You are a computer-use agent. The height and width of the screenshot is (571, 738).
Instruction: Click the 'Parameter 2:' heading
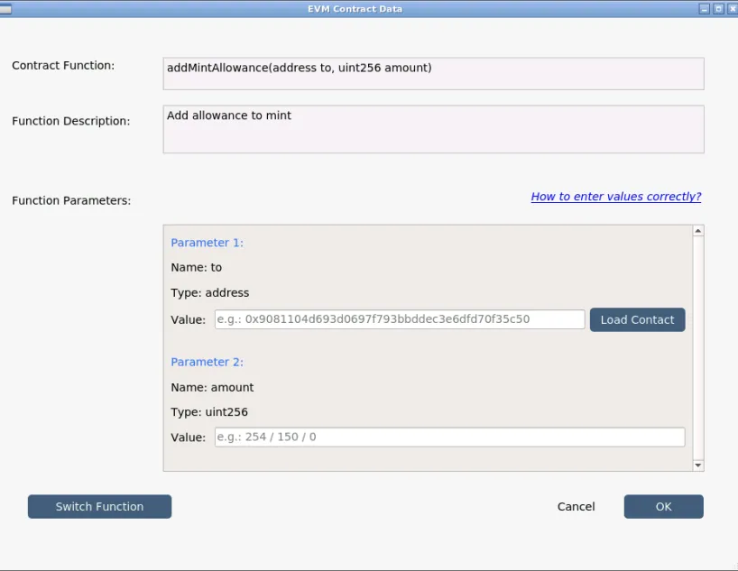coord(208,362)
